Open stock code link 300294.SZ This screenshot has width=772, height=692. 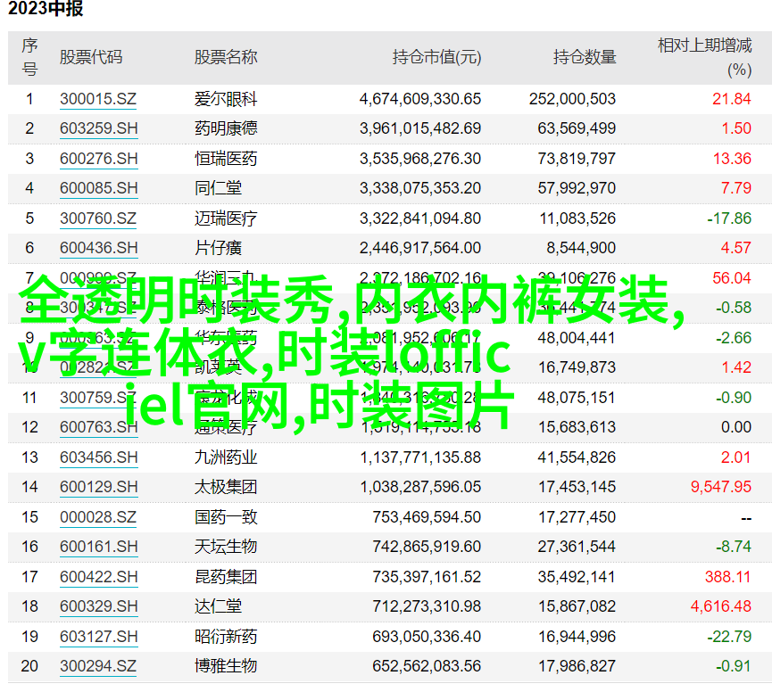tap(98, 666)
